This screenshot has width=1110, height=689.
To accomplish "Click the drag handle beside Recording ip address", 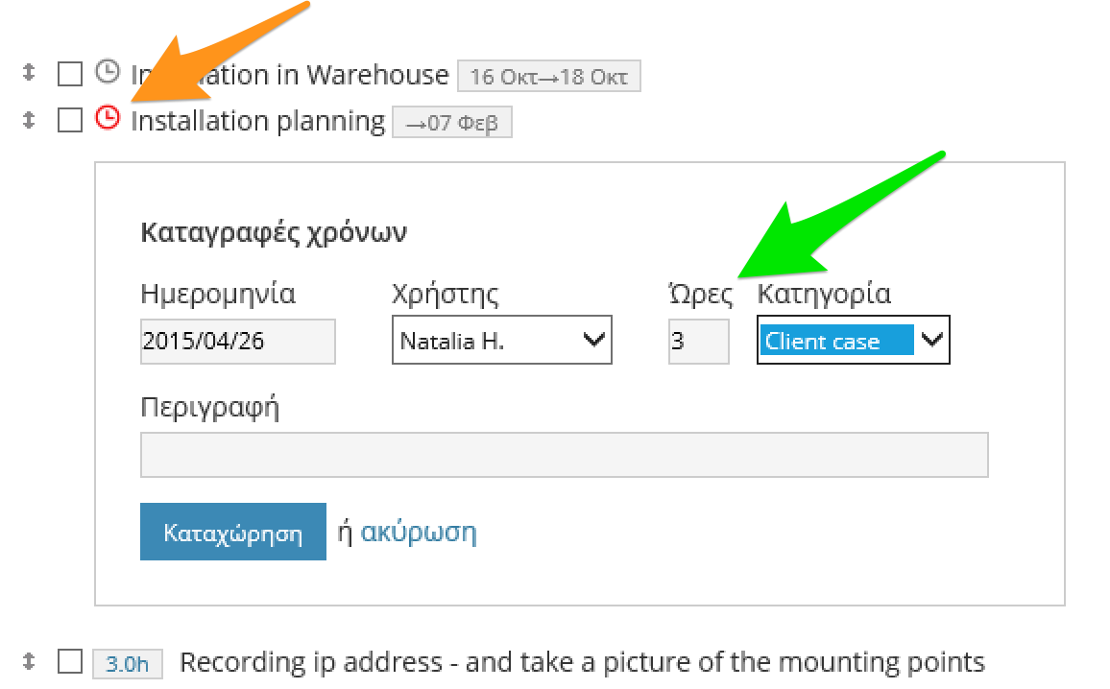I will [x=28, y=661].
